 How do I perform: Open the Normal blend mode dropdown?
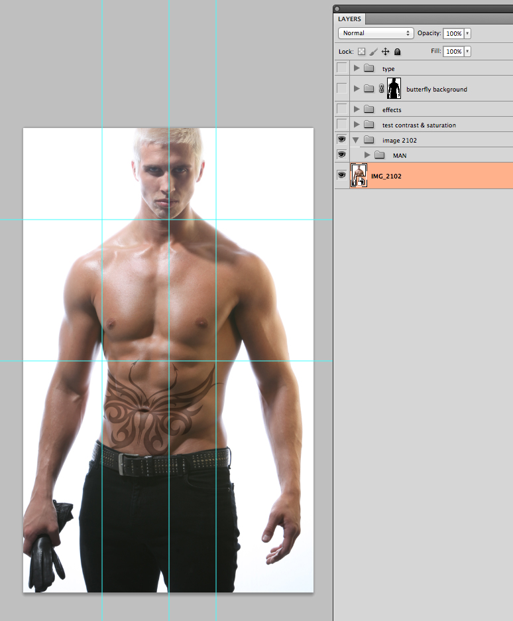[376, 33]
